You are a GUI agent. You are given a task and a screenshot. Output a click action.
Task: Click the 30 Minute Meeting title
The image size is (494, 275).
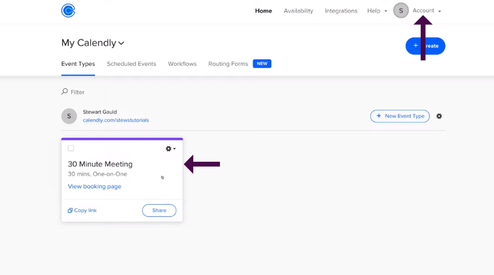click(x=100, y=164)
